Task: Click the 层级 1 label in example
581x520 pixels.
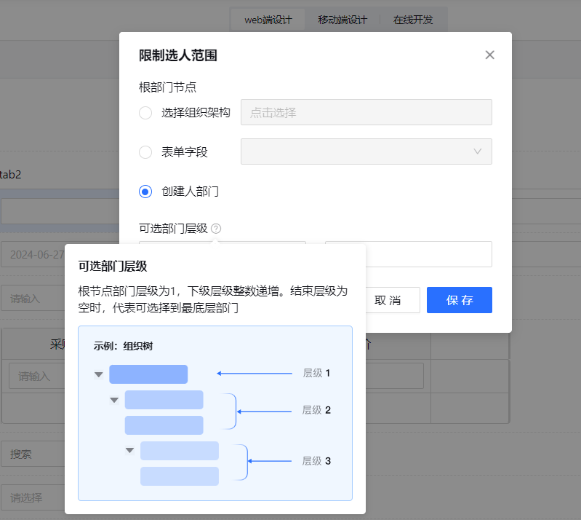Action: click(316, 373)
